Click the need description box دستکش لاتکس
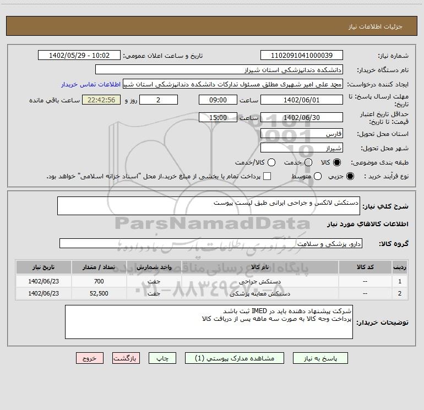 pos(209,206)
